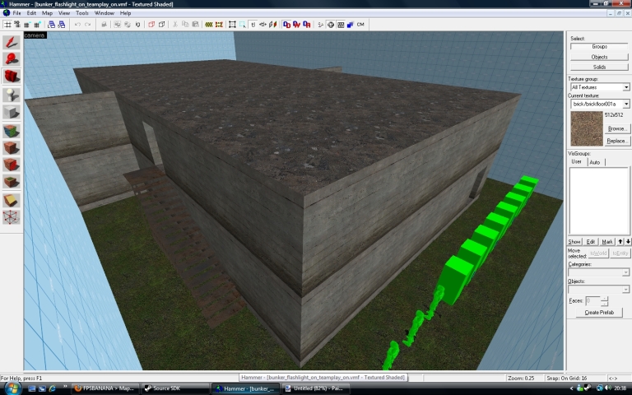Open the Map menu
Image resolution: width=632 pixels, height=395 pixels.
(47, 13)
